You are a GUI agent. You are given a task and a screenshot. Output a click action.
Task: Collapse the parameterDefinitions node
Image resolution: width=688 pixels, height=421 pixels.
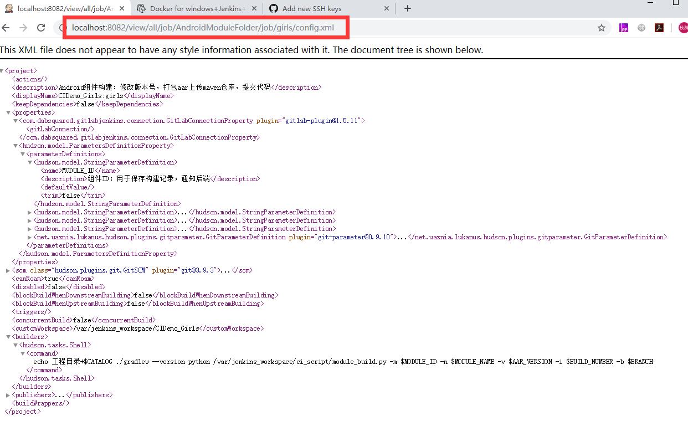pos(23,154)
